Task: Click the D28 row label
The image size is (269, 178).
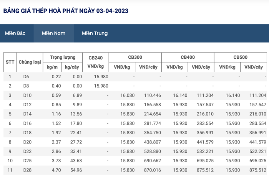Action: click(27, 170)
